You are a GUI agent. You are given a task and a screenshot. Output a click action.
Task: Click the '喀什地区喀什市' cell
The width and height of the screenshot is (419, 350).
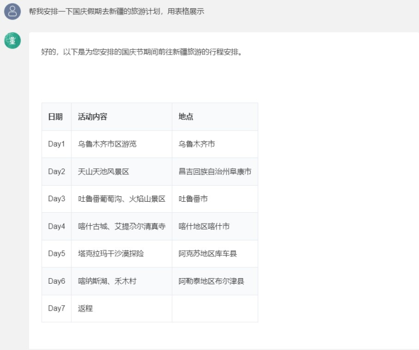click(x=215, y=226)
